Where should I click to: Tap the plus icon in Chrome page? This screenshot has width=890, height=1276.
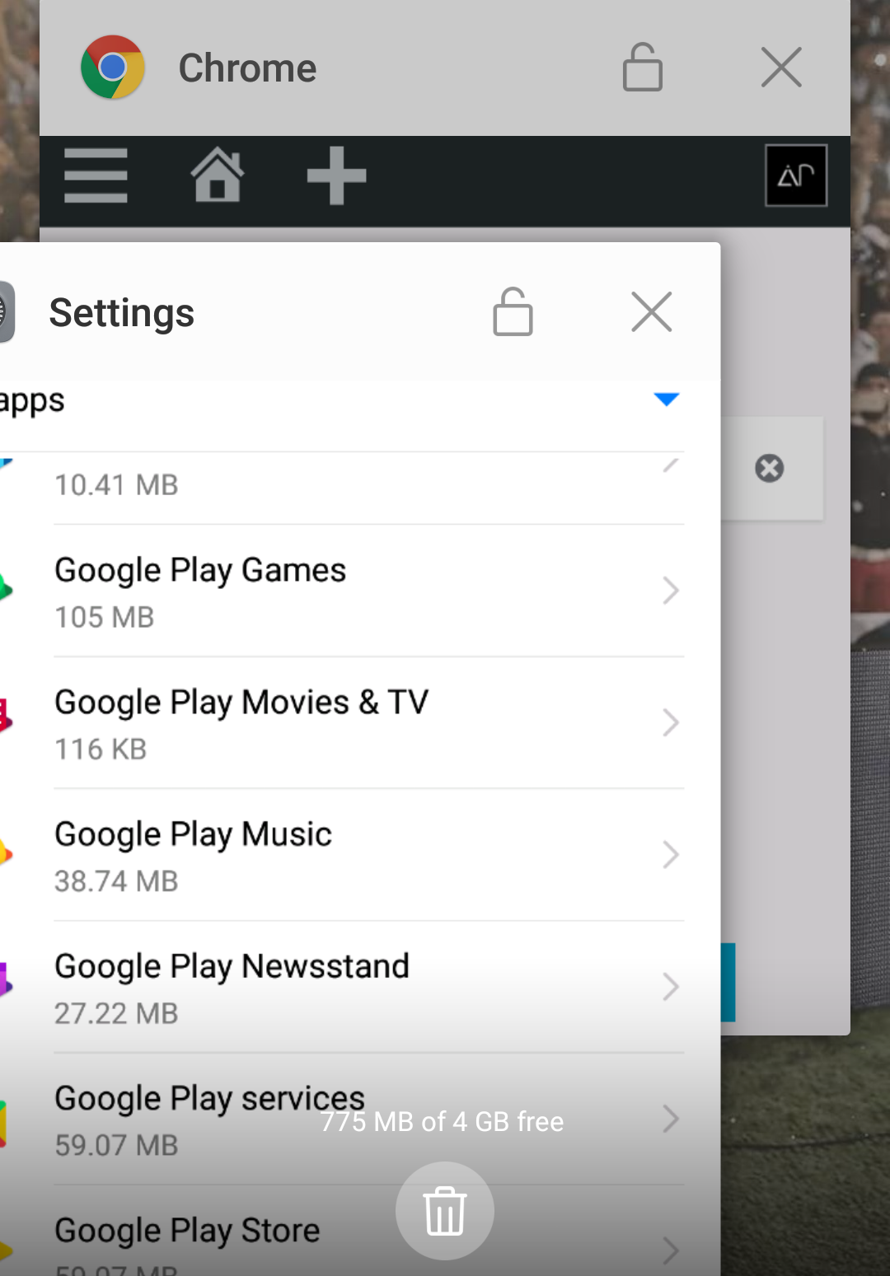coord(336,175)
